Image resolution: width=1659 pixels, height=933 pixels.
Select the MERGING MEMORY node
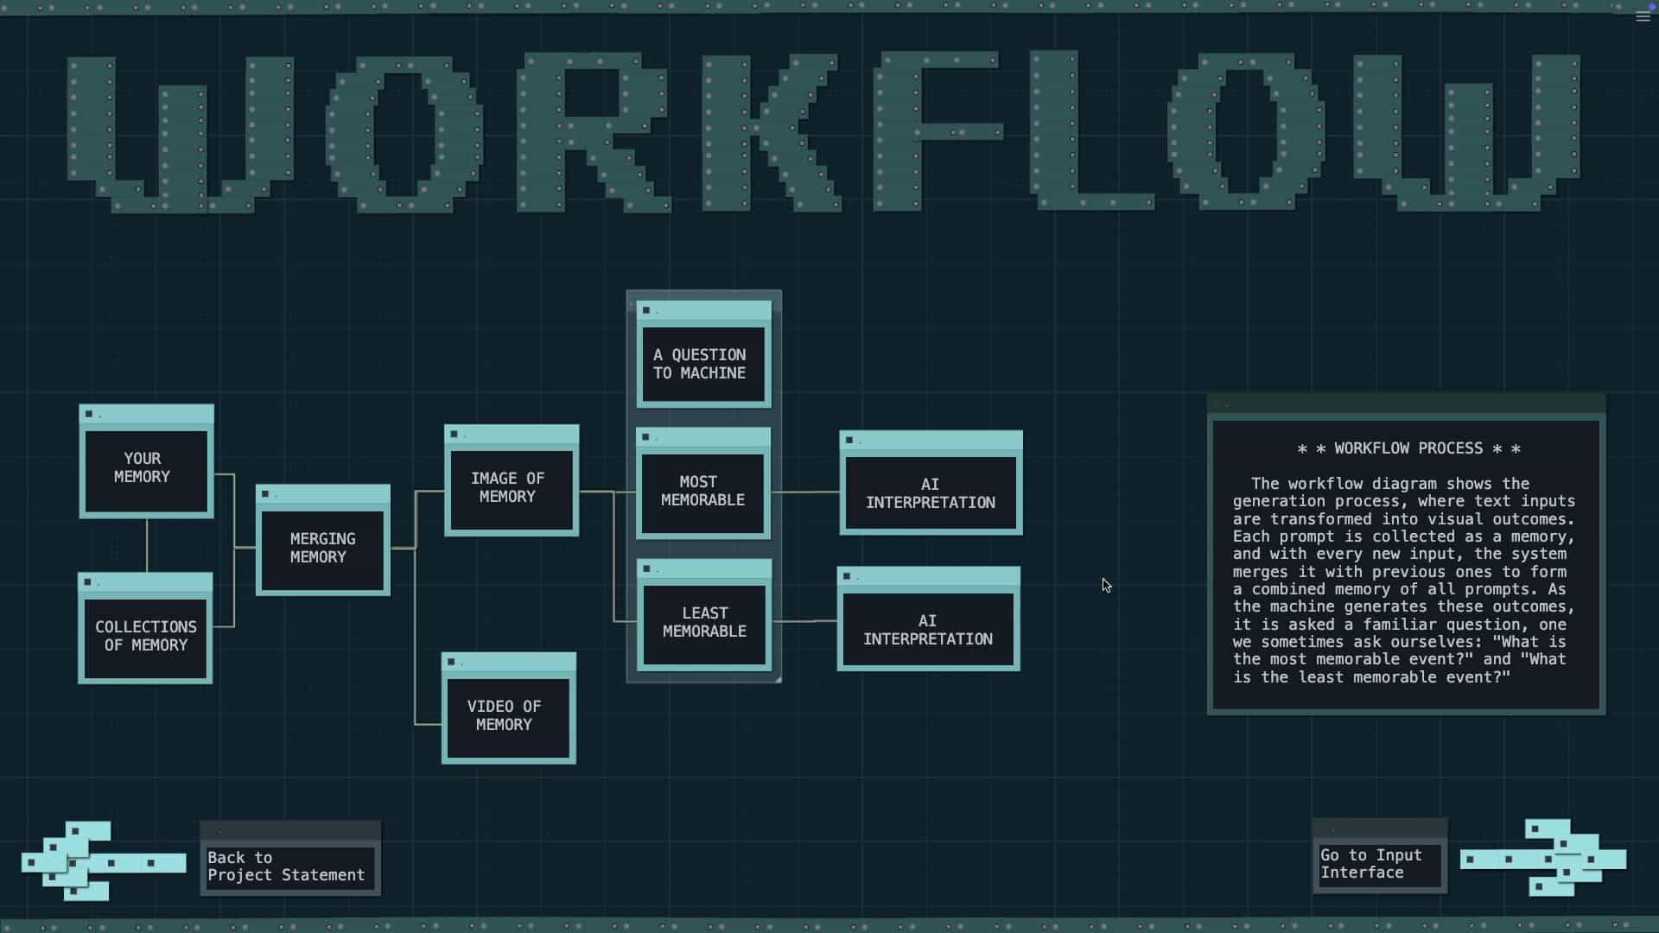click(322, 549)
